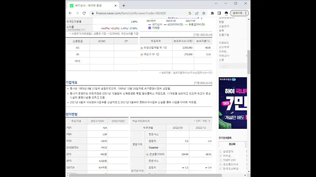Open the 이월상사 stock link
316x177 pixels.
tap(224, 56)
